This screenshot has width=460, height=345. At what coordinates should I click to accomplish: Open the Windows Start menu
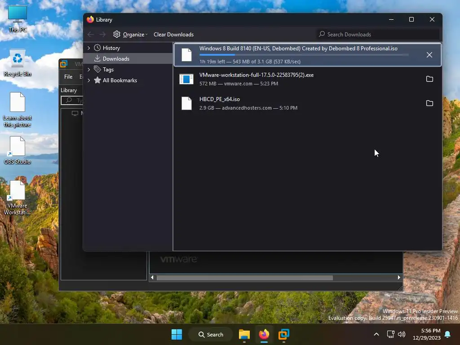(177, 334)
